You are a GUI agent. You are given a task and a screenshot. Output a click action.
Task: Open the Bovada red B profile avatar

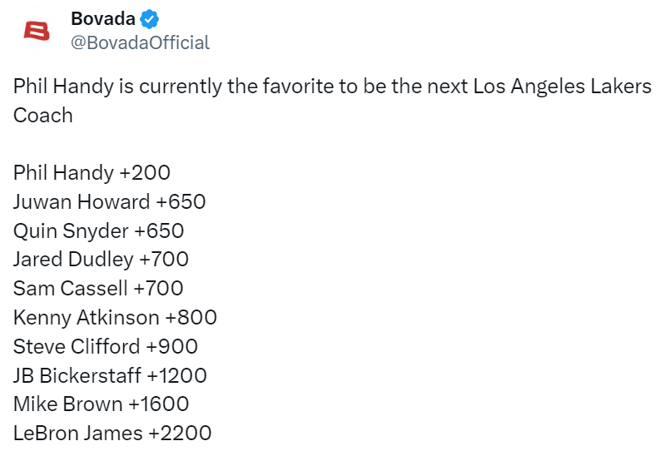click(37, 31)
